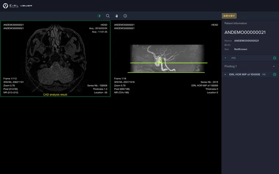Expand the (112) series row triangle
This screenshot has width=279, height=174.
(225, 58)
